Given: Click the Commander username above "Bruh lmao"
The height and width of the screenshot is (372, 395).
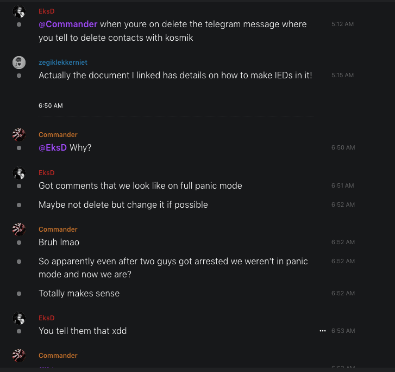Looking at the screenshot, I should tap(58, 230).
